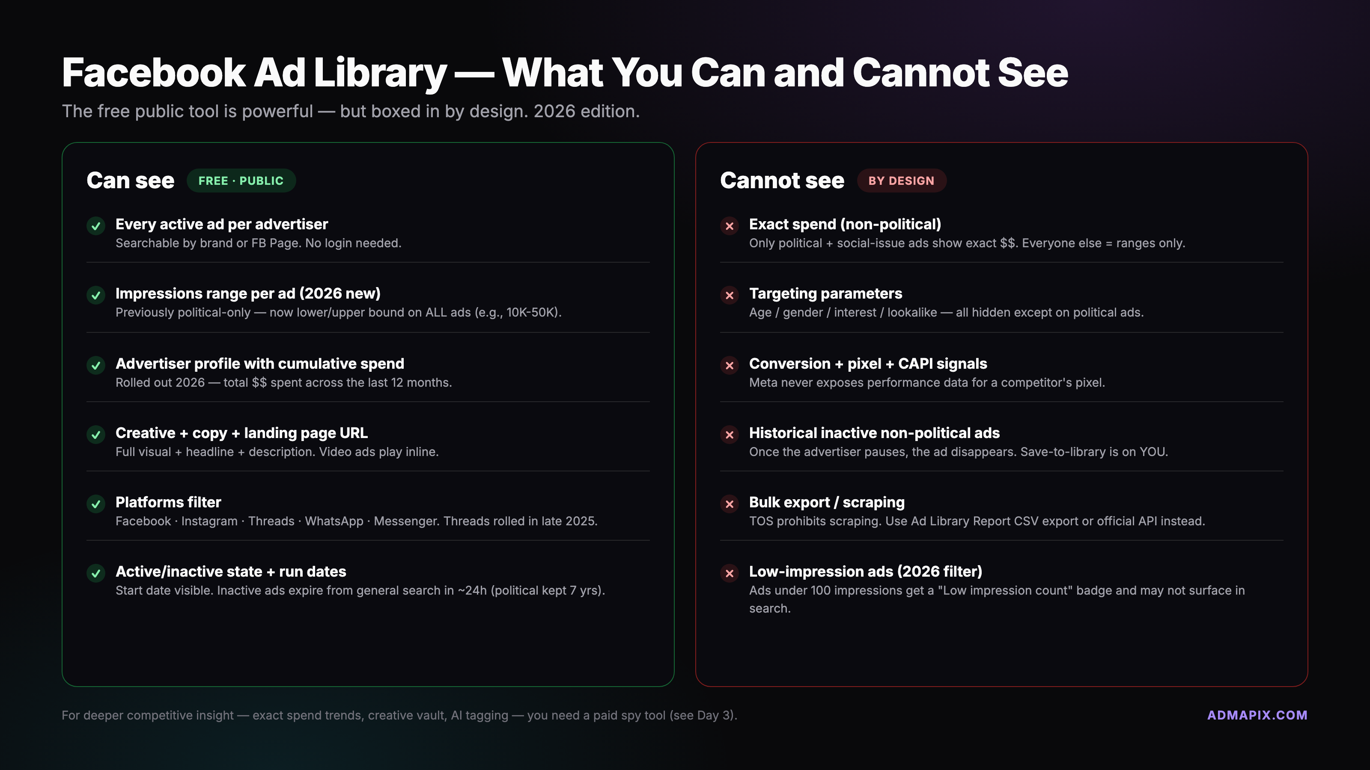Click the Platforms filter item title
Viewport: 1370px width, 770px height.
click(x=168, y=502)
